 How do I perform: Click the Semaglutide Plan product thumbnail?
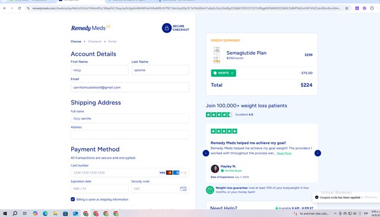216,55
